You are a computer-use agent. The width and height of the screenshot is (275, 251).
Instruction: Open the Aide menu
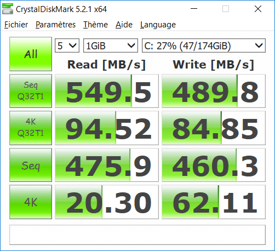coord(124,25)
